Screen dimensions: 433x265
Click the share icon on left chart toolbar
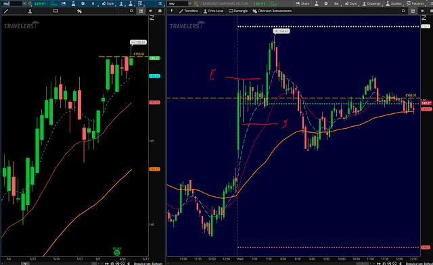point(64,3)
